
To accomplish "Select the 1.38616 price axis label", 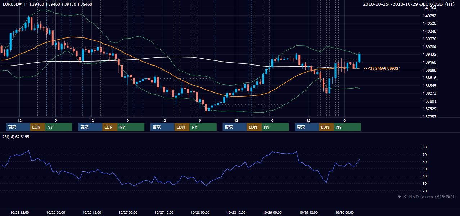I will pyautogui.click(x=429, y=78).
